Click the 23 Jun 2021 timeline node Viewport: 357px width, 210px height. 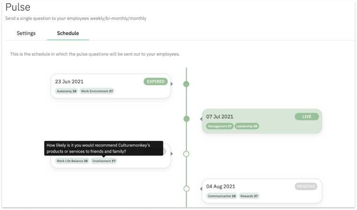click(186, 84)
